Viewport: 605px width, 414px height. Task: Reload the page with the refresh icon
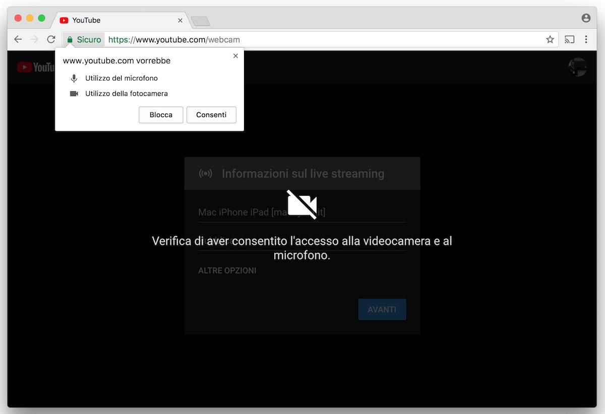pos(51,39)
